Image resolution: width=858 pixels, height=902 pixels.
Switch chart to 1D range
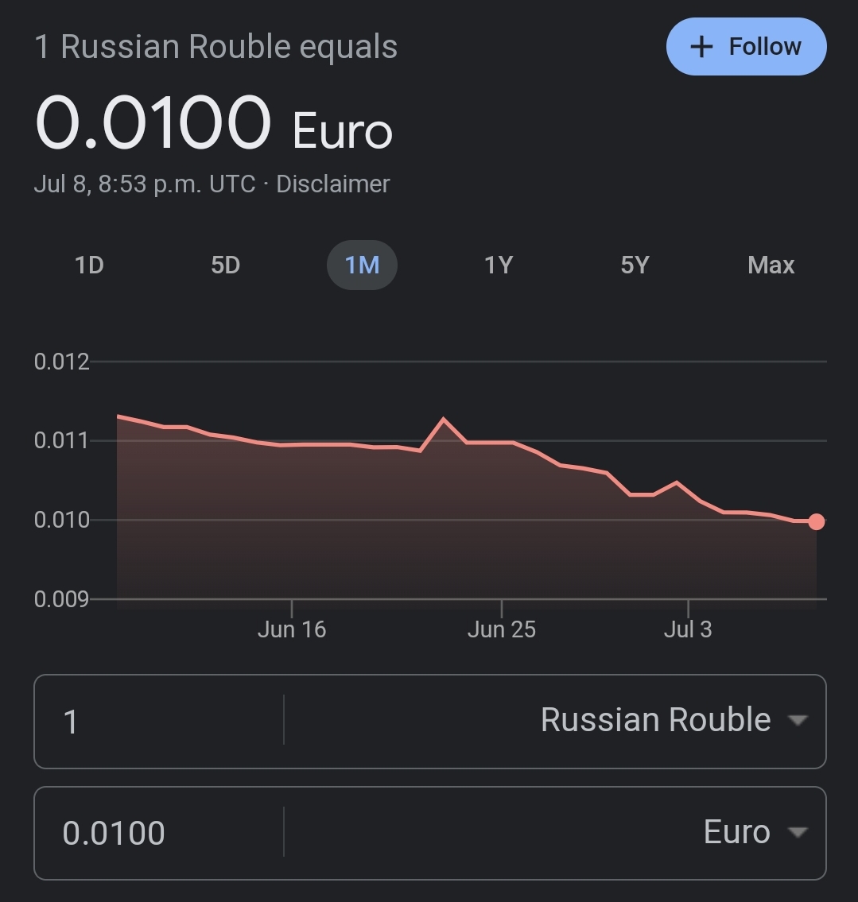pyautogui.click(x=89, y=265)
